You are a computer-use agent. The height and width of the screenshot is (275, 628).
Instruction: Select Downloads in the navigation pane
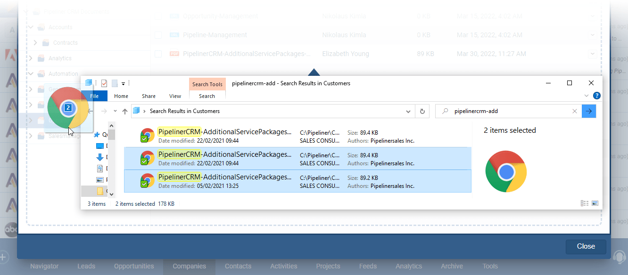[100, 157]
